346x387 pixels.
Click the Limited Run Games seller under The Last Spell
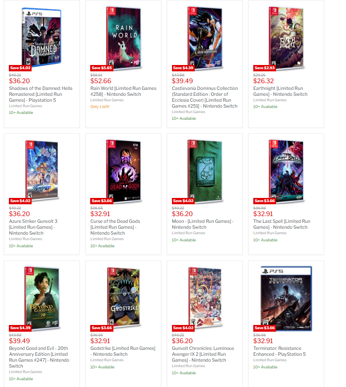point(270,233)
